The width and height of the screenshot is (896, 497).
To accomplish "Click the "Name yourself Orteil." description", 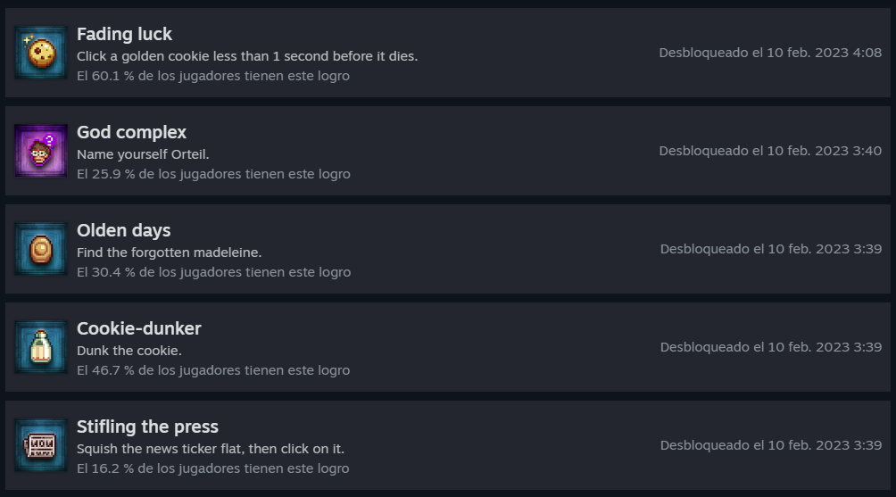I will tap(143, 154).
